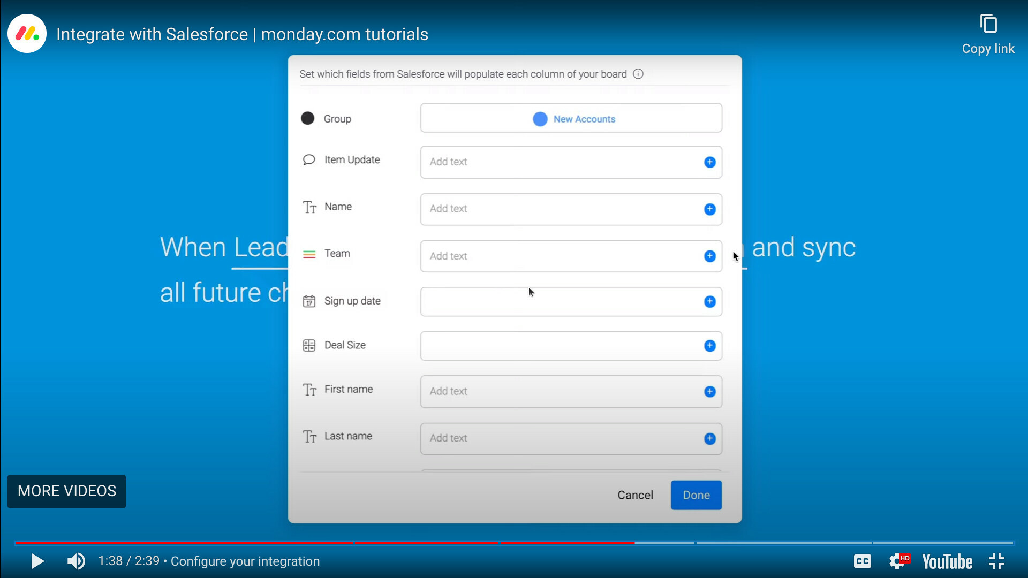Click the Cancel button

tap(635, 495)
